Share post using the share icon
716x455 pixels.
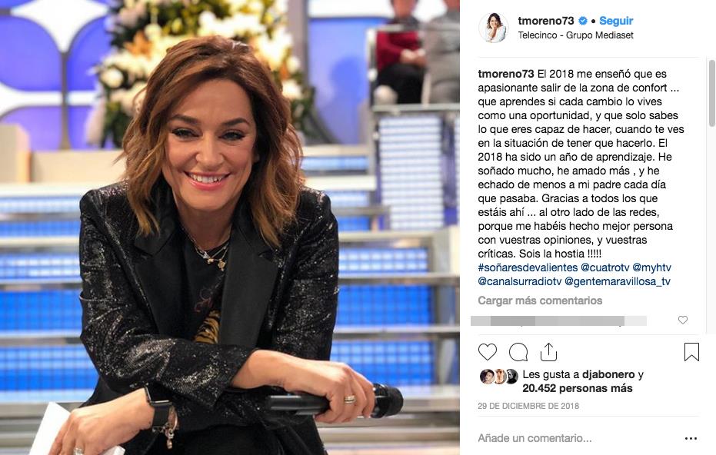tap(548, 352)
